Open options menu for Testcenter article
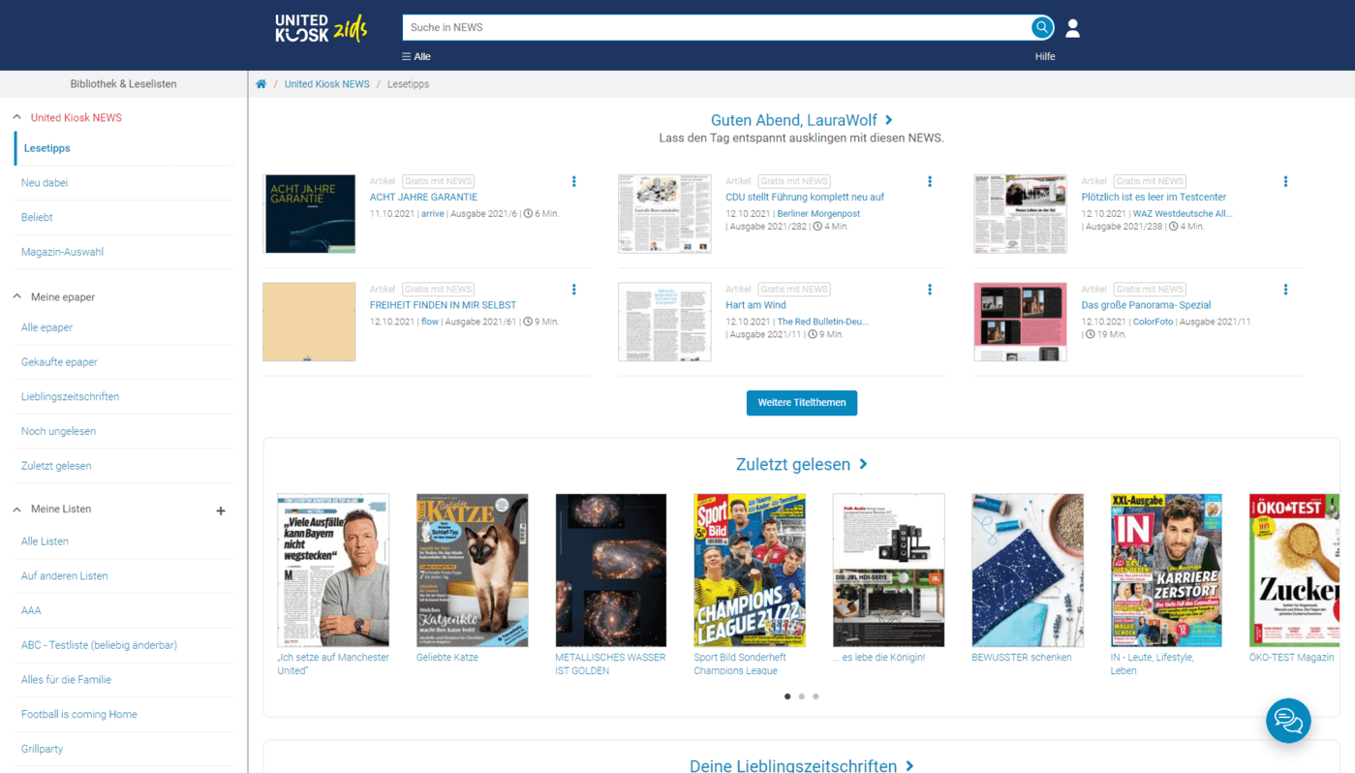This screenshot has height=773, width=1355. tap(1285, 181)
